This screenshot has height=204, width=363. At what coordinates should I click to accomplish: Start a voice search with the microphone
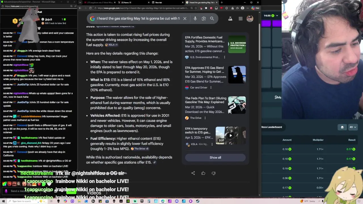195,18
